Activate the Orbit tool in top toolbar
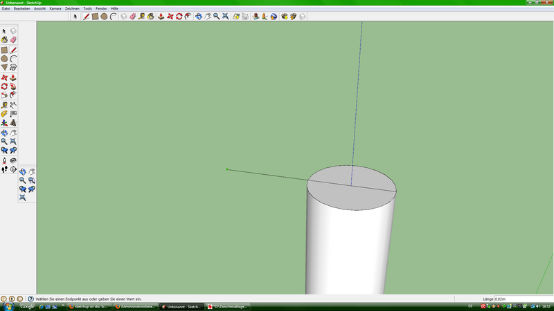Viewport: 554px width, 311px height. click(198, 16)
